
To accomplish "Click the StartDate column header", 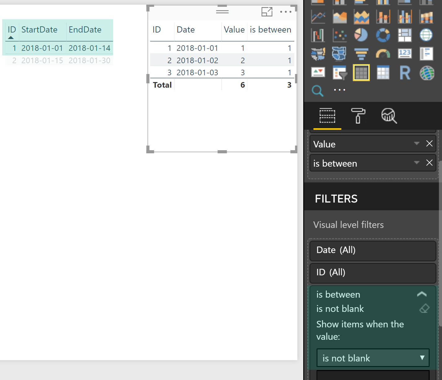I will tap(39, 30).
